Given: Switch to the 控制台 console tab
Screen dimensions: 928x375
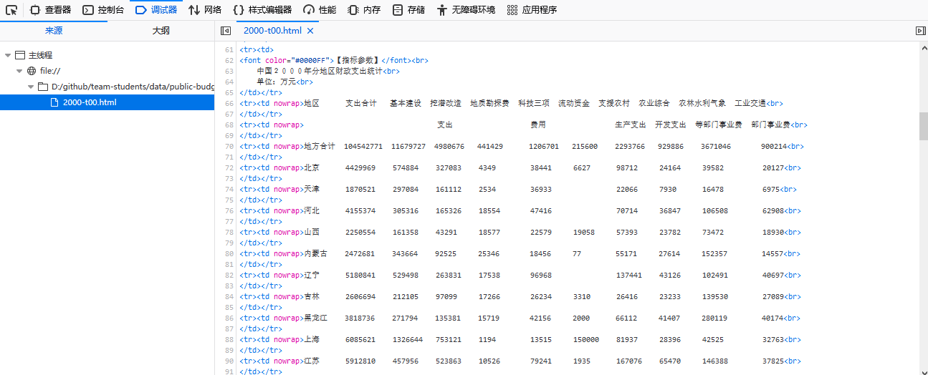Looking at the screenshot, I should 103,10.
